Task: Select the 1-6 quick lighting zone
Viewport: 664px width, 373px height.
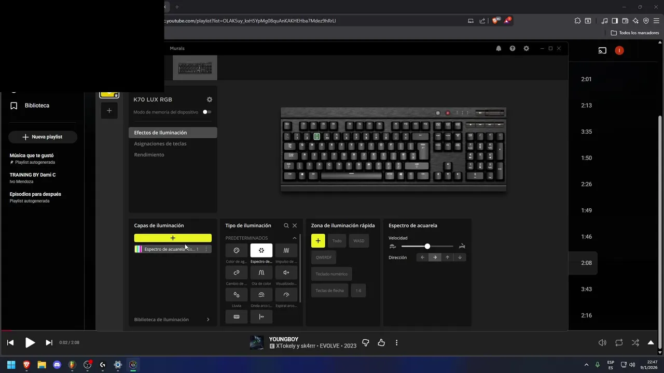Action: point(358,291)
